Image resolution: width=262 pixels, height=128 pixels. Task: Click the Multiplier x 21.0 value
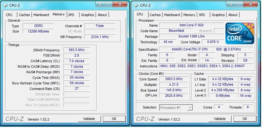(x=174, y=84)
